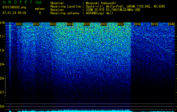Click the 0.8 kHz axis label
This screenshot has width=177, height=112.
click(2, 78)
